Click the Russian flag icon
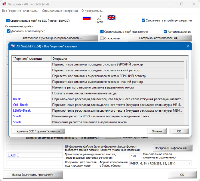The image size is (200, 181). tap(87, 18)
